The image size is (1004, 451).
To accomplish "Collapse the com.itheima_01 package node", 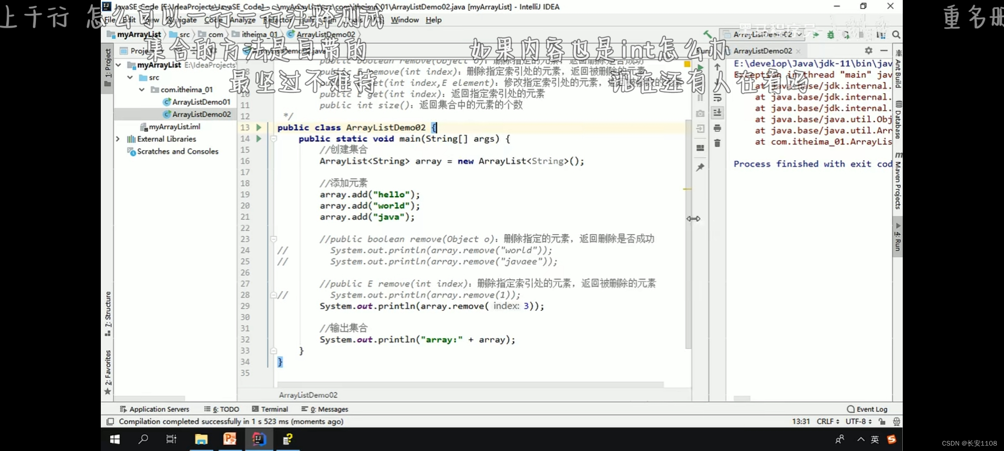I will 142,90.
